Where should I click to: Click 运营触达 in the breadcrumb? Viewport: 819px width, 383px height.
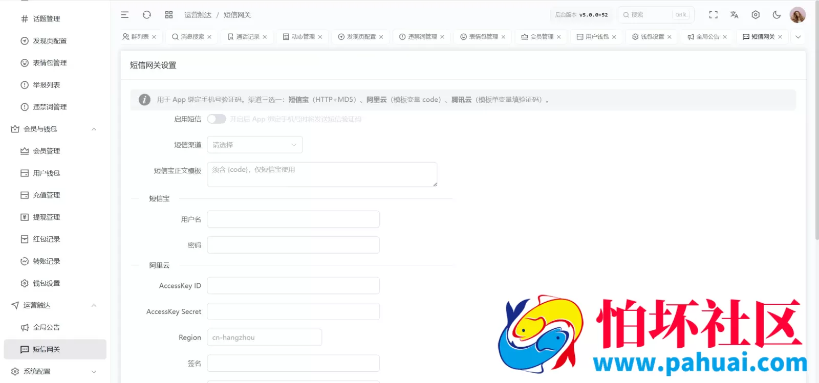pos(198,15)
